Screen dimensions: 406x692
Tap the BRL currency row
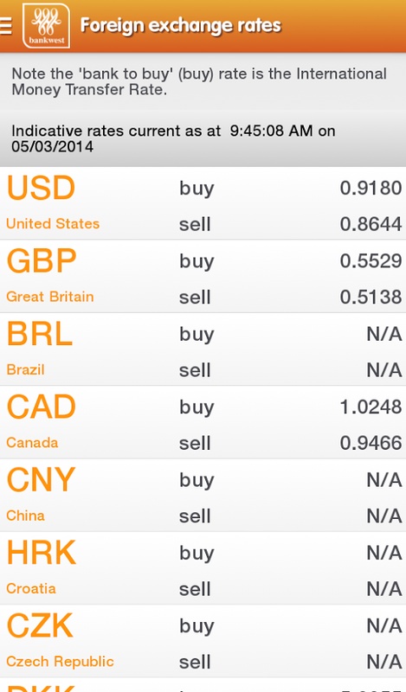(x=203, y=349)
